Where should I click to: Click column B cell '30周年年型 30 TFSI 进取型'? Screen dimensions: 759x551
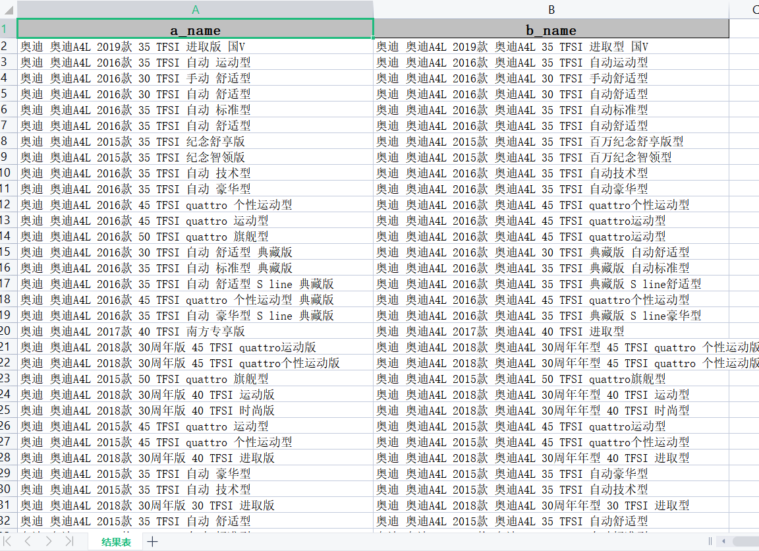551,505
